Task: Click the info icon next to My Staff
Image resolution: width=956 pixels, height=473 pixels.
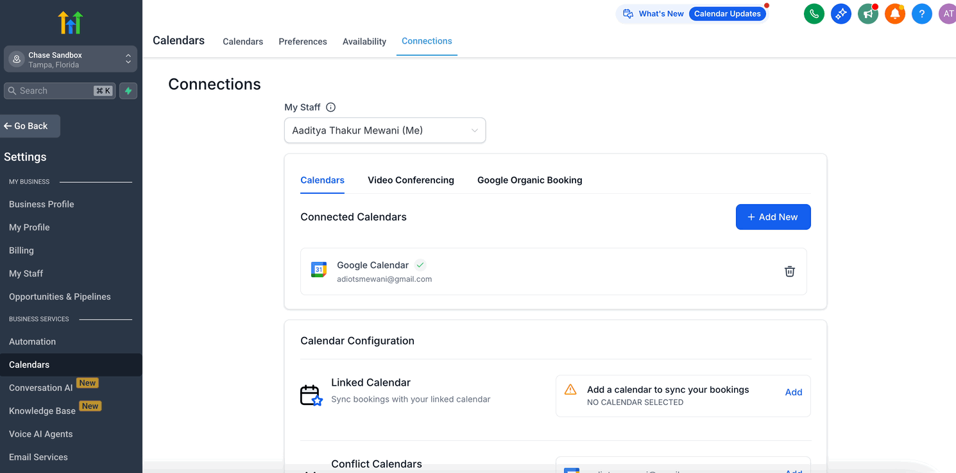Action: click(x=331, y=107)
